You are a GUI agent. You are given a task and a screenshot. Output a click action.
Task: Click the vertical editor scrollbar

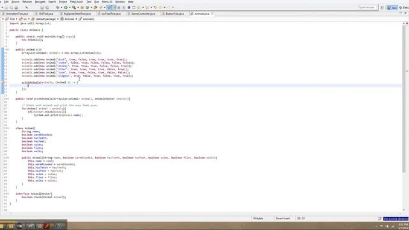click(404, 99)
